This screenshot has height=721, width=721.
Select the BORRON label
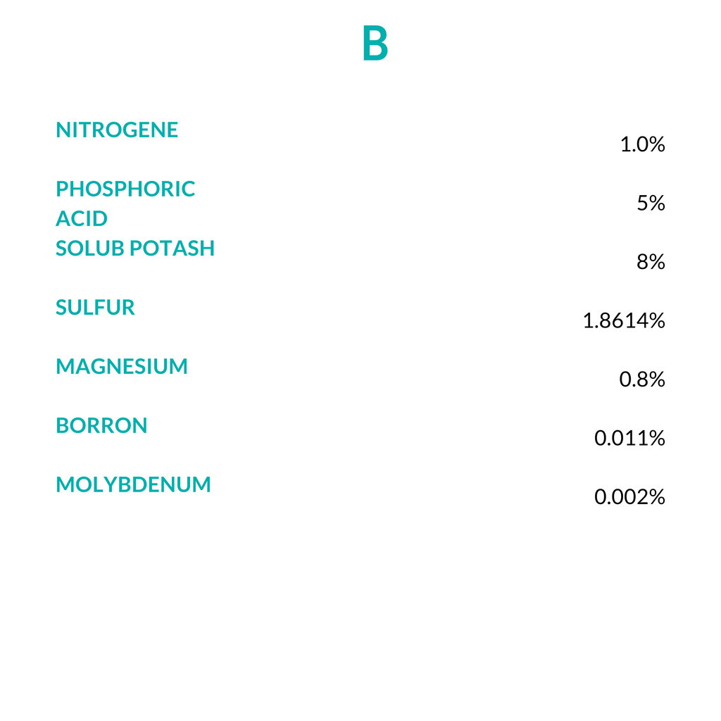tap(101, 425)
